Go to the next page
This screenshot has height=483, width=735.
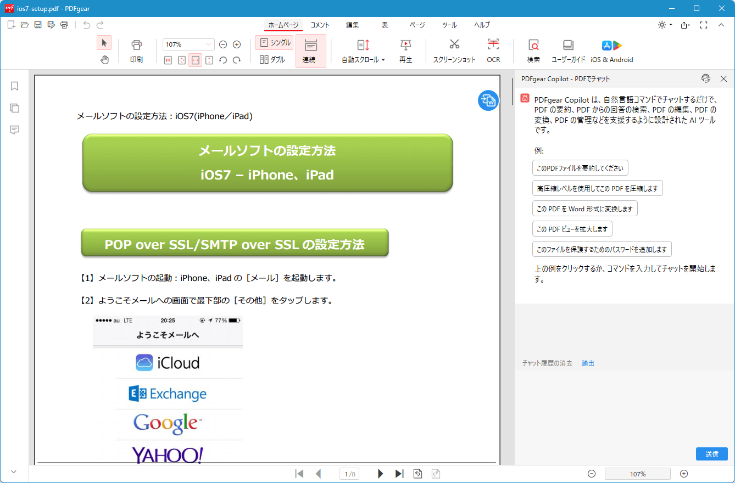click(380, 474)
